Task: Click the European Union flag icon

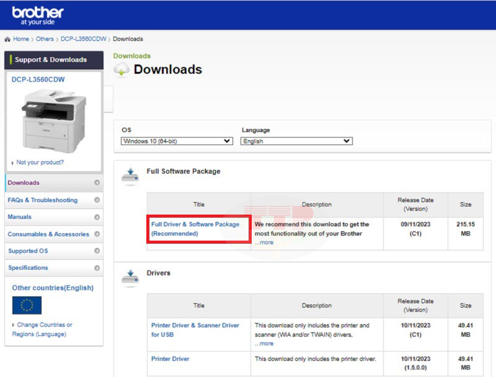Action: (x=27, y=305)
